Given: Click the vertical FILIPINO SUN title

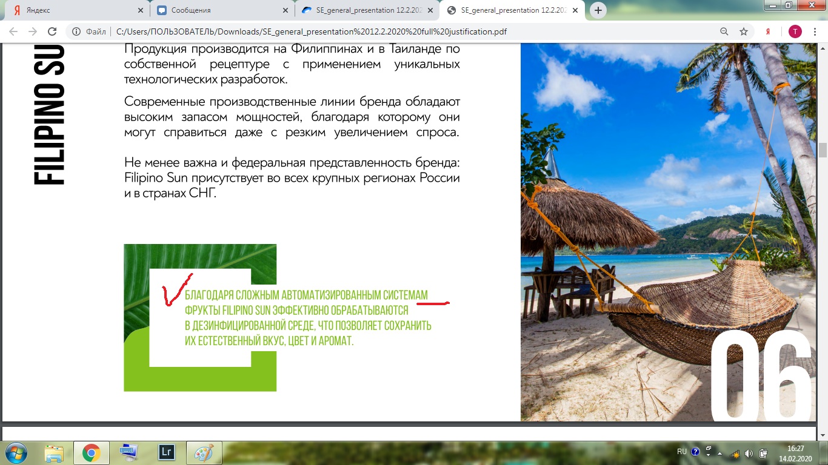Looking at the screenshot, I should tap(49, 115).
